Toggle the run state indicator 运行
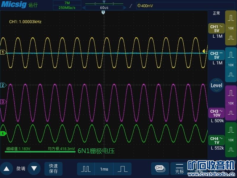The width and height of the screenshot is (237, 178). 33,5
